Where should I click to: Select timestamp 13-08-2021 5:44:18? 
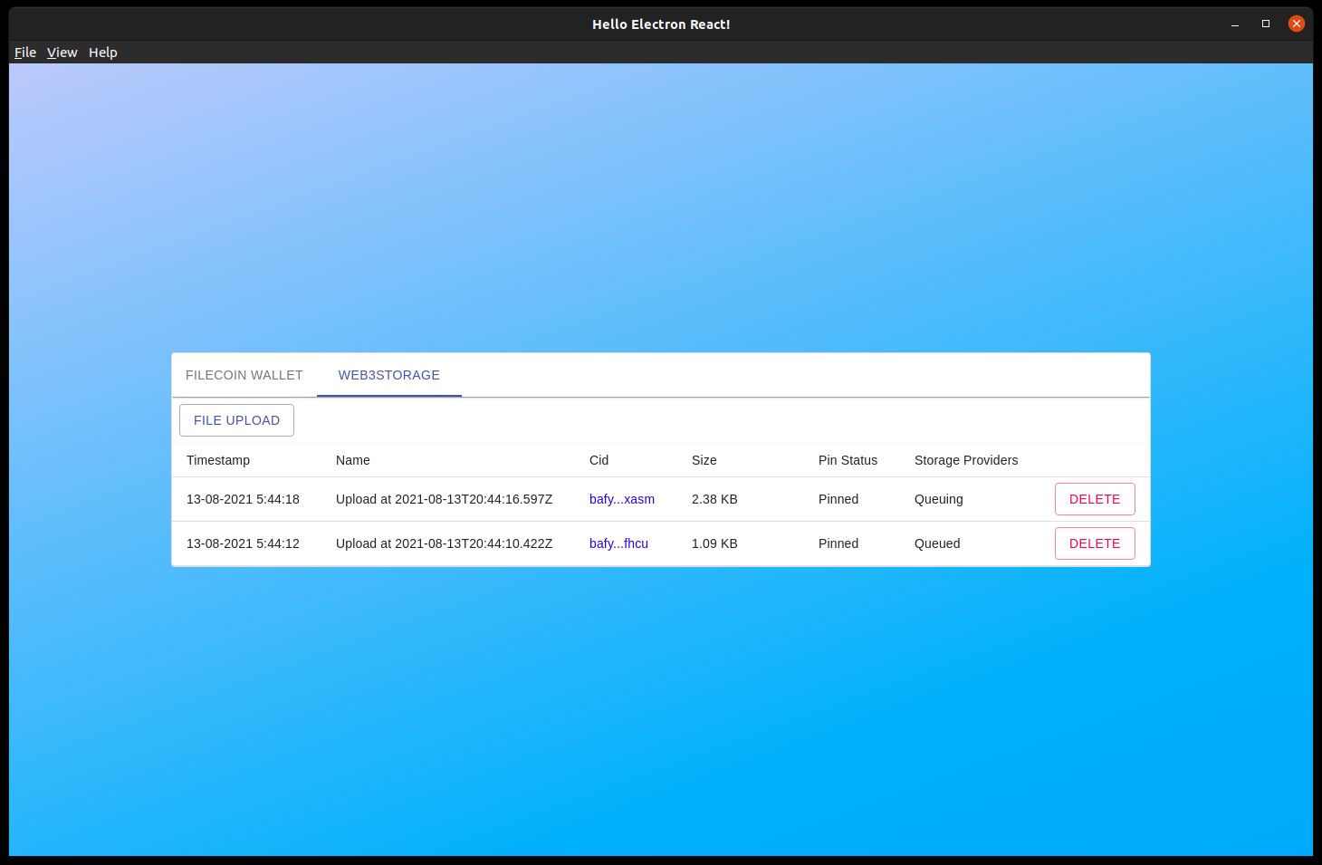243,499
